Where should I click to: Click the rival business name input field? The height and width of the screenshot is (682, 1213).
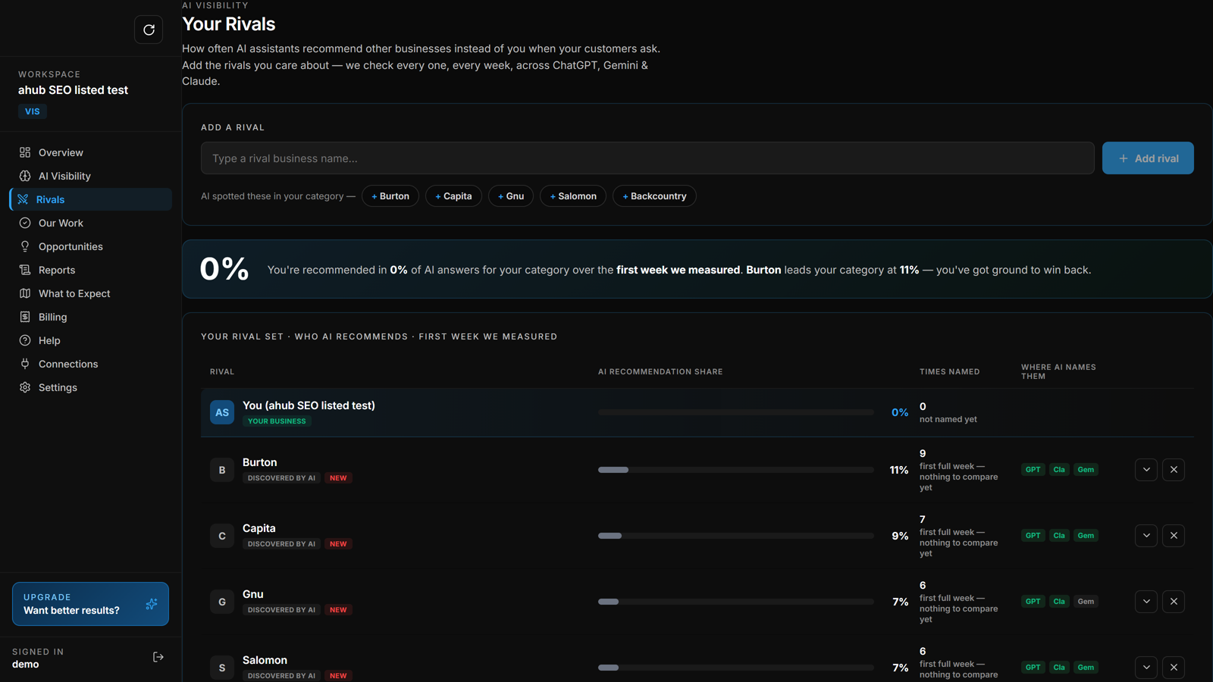647,158
